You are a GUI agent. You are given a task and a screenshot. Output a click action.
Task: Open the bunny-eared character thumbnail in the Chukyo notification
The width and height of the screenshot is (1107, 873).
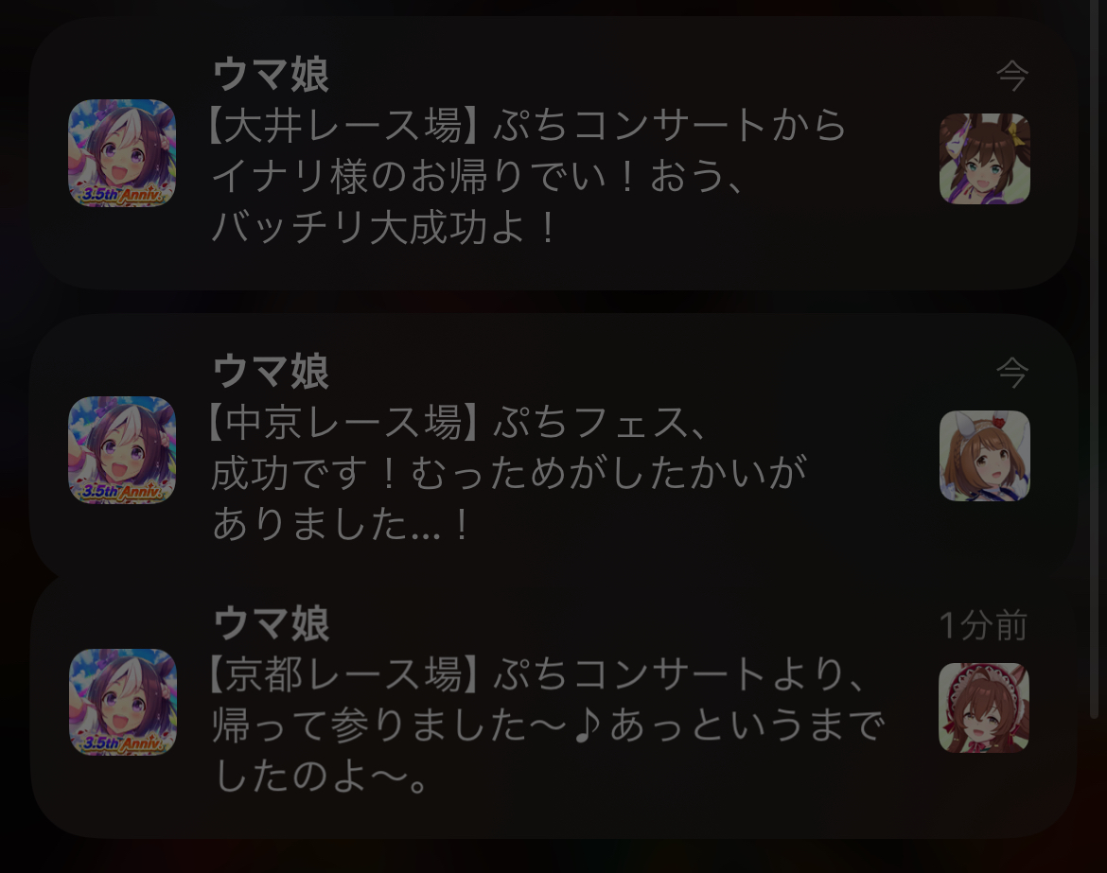coord(984,456)
